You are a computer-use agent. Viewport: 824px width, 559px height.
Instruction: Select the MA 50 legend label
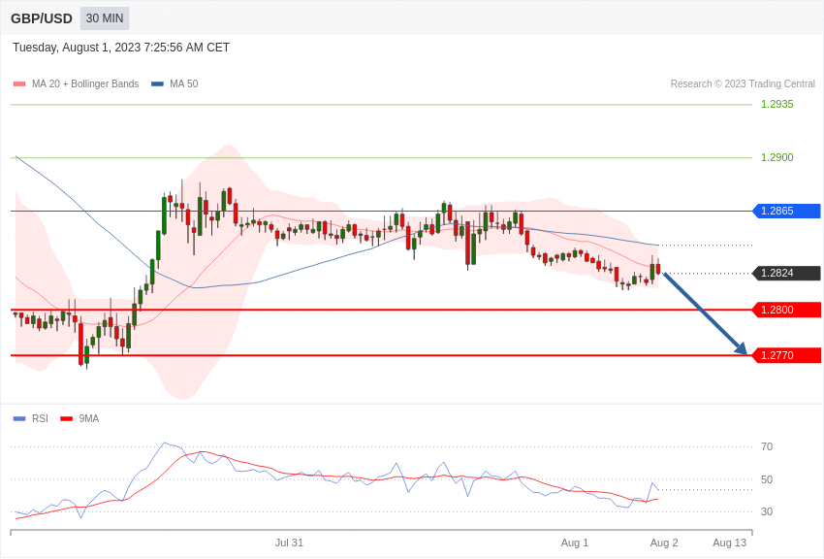(x=184, y=84)
